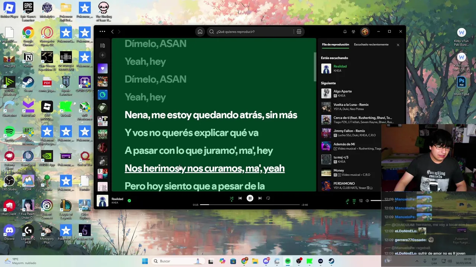
Task: Click the lyrics panel scrollbar
Action: pos(315,67)
